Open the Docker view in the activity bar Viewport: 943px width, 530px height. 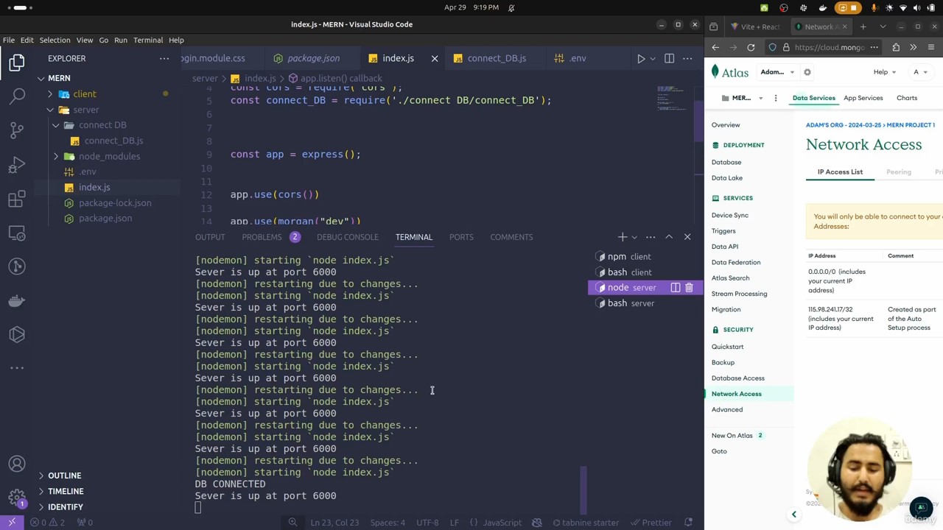(x=17, y=300)
